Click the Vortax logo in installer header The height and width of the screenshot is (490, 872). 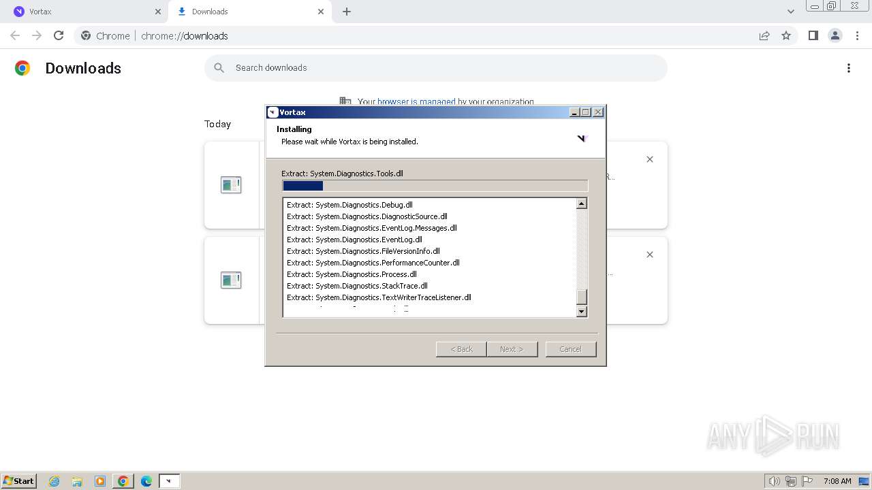click(582, 139)
